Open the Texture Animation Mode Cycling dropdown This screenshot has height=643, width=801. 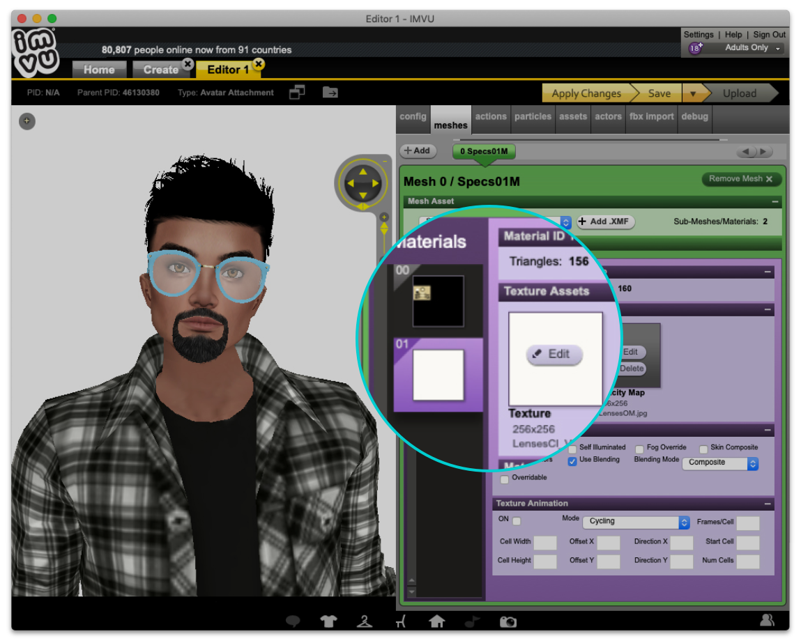tap(636, 522)
